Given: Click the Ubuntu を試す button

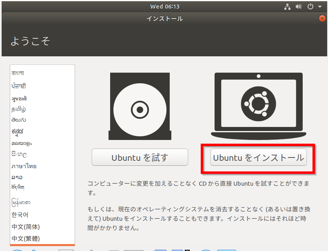Looking at the screenshot, I should [140, 158].
